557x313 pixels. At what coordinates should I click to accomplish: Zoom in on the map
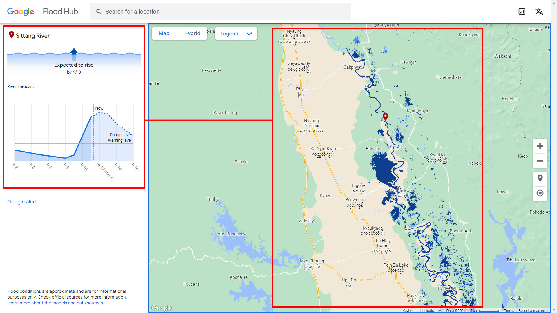pos(540,146)
